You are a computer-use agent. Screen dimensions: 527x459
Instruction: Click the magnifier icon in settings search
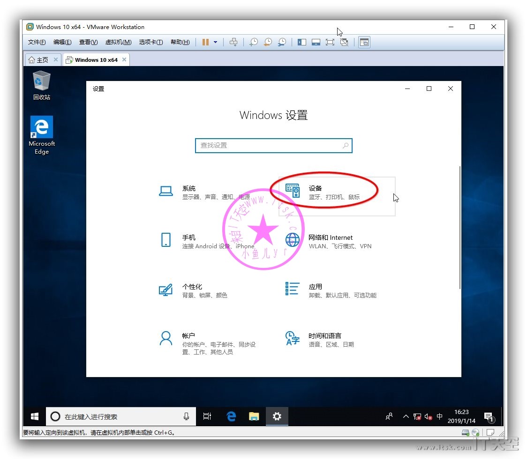[345, 145]
